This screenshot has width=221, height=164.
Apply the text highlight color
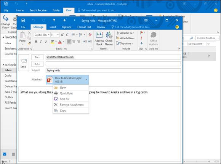(53, 42)
